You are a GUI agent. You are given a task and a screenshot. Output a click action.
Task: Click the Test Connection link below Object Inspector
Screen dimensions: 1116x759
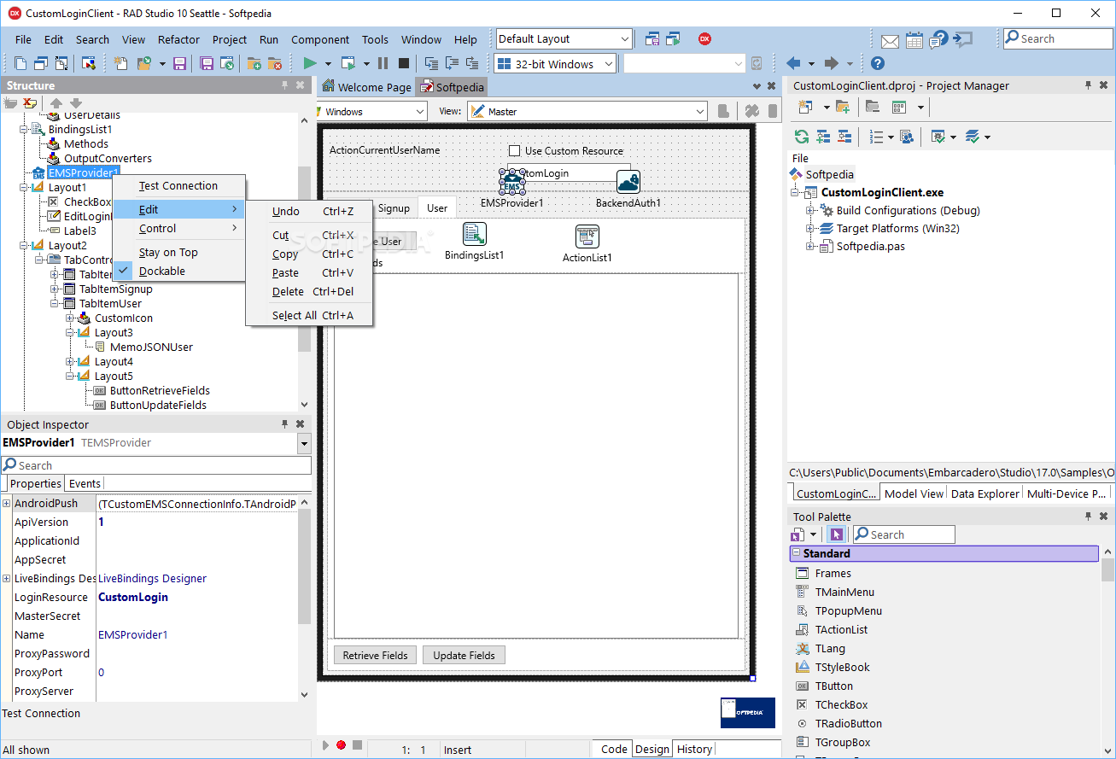point(41,713)
